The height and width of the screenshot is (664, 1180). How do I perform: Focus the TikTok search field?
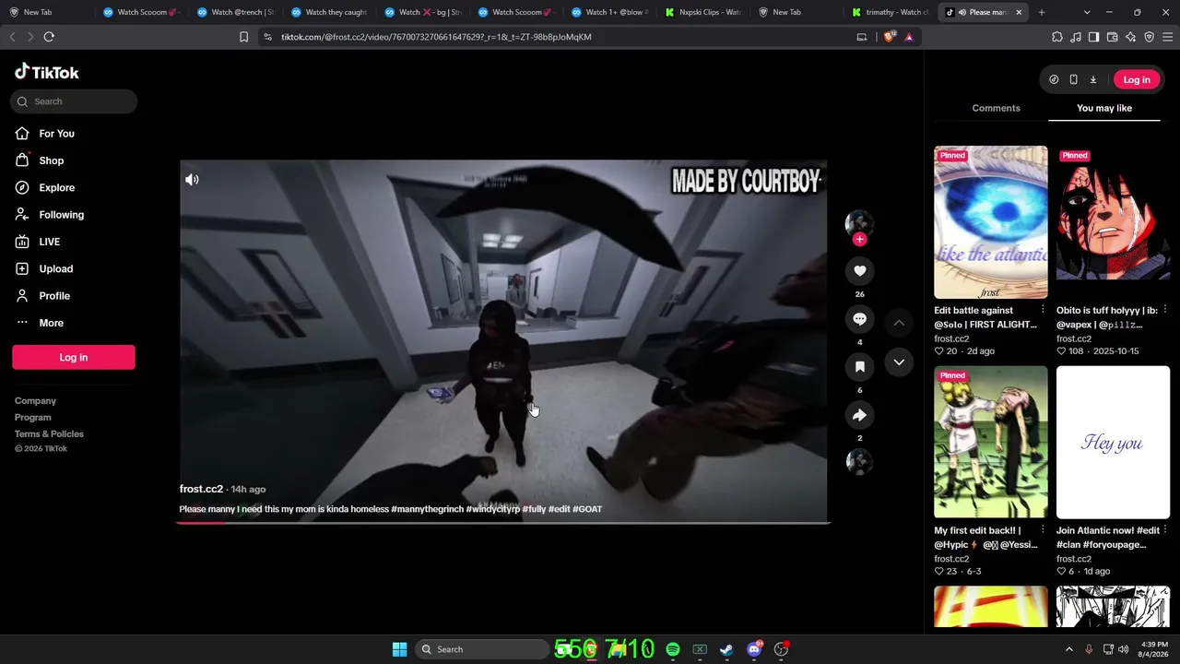[74, 101]
